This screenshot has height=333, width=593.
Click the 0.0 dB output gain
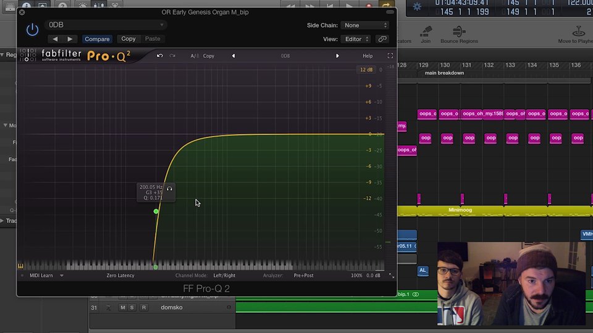pyautogui.click(x=373, y=276)
